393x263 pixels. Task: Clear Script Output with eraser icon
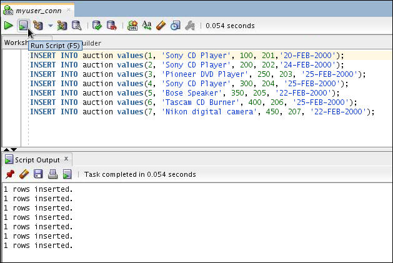tap(24, 174)
